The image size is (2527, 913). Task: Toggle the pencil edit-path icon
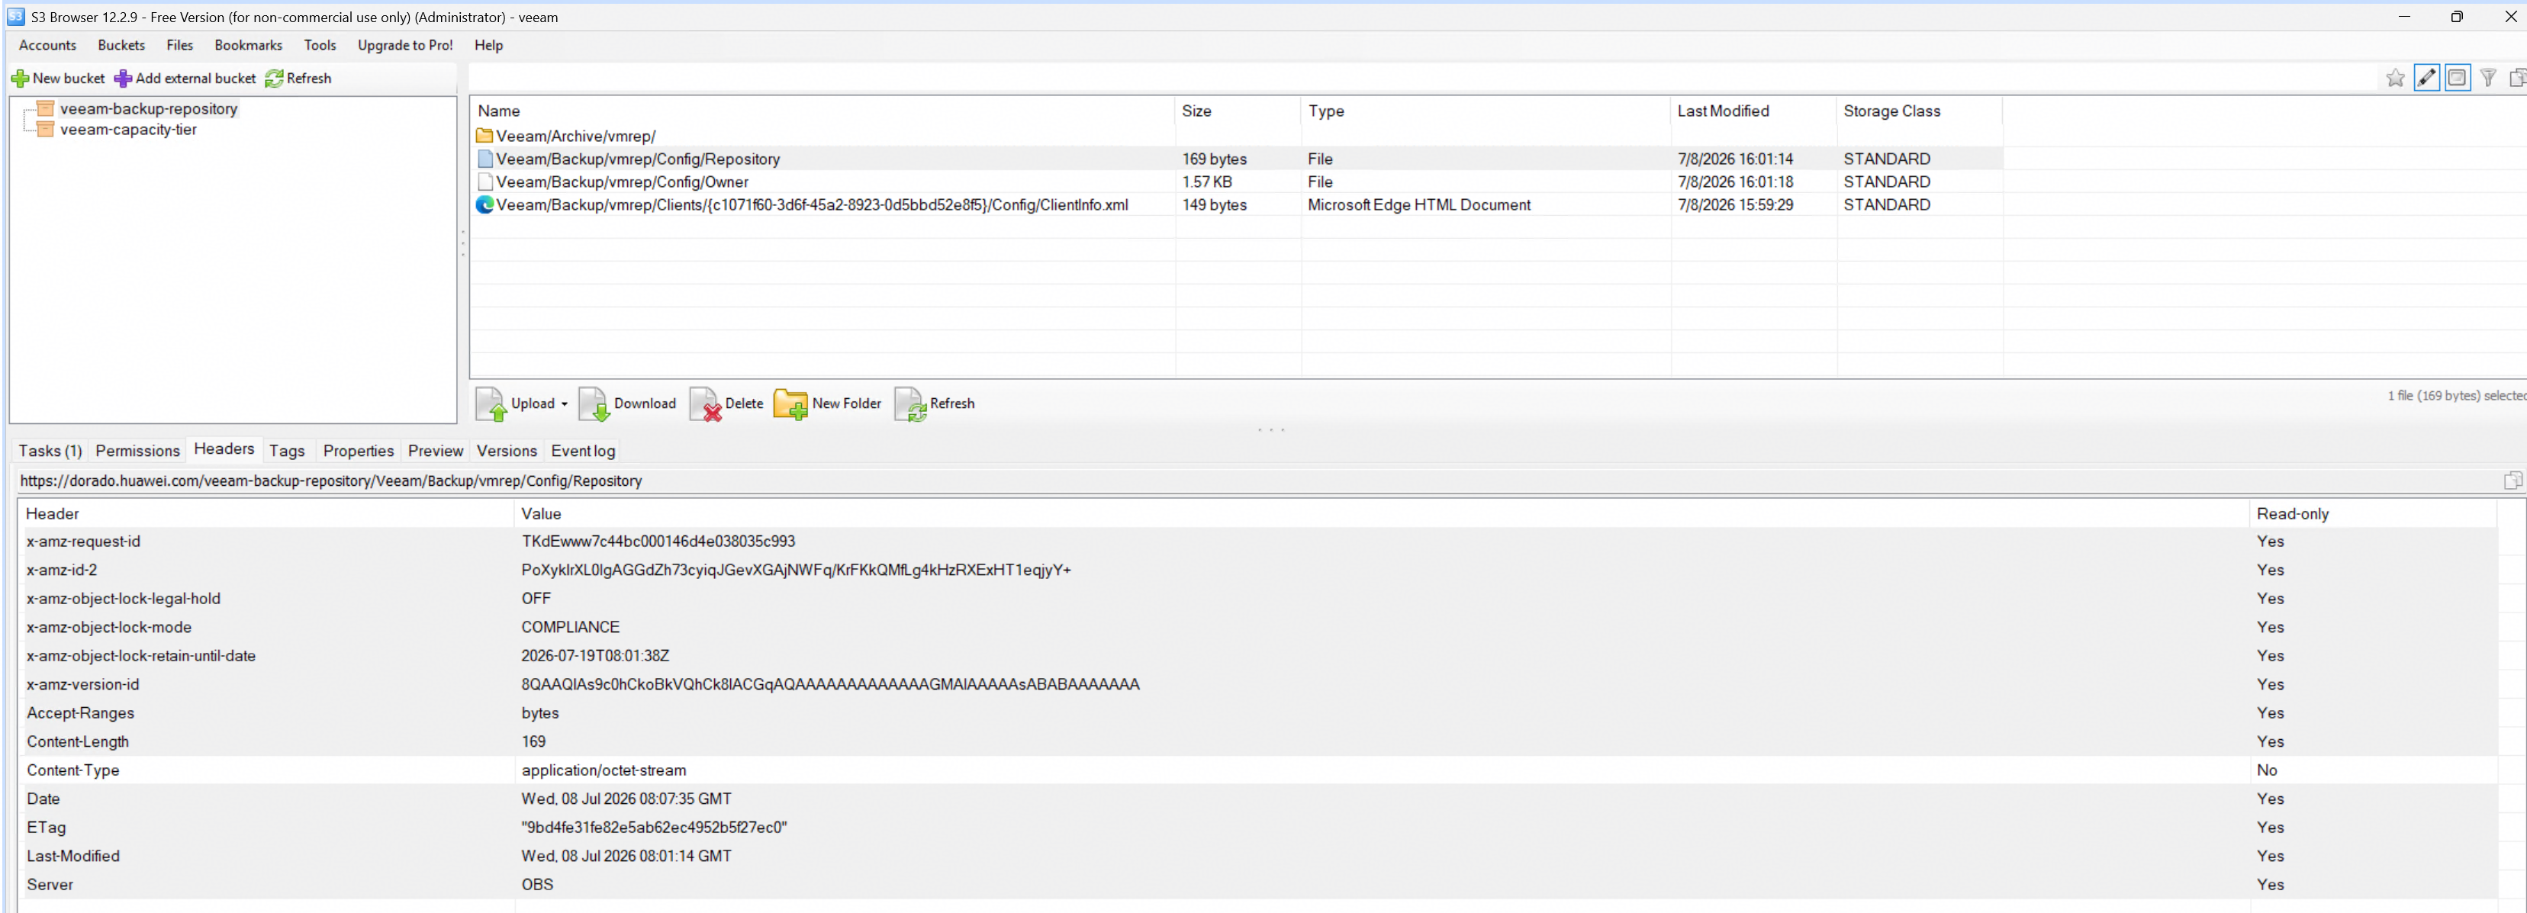2426,79
